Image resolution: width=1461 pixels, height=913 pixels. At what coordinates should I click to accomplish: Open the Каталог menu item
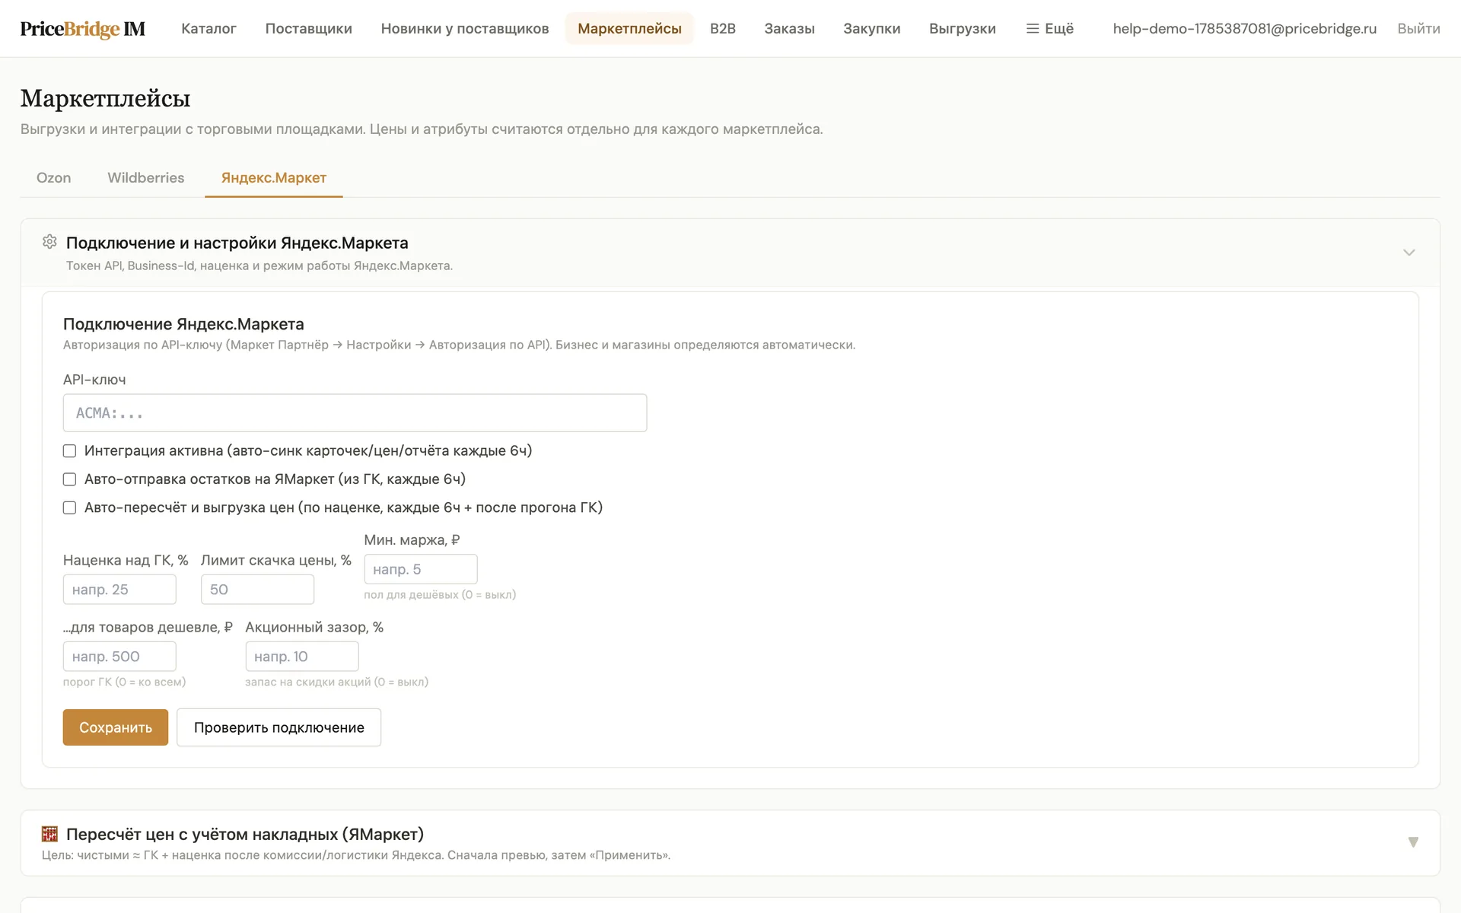click(208, 29)
